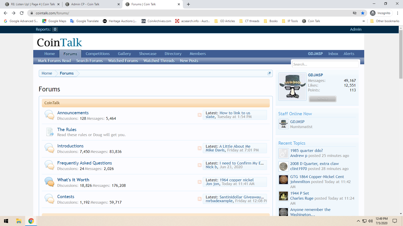
Task: Click the RSS feed icon for What's it Worth
Action: pyautogui.click(x=199, y=182)
